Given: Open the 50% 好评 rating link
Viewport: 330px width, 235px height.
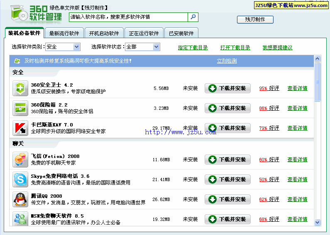Looking at the screenshot, I should coord(269,179).
